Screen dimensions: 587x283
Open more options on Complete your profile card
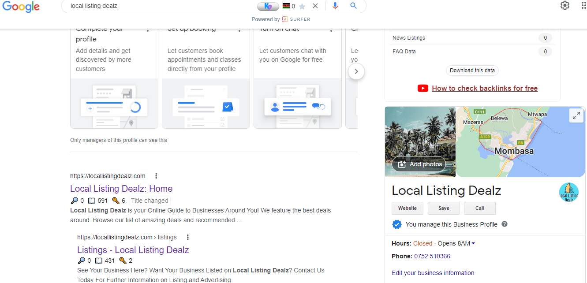[x=148, y=30]
